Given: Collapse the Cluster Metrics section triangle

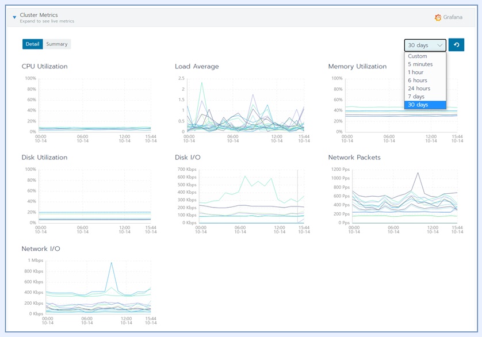Looking at the screenshot, I should pyautogui.click(x=14, y=17).
